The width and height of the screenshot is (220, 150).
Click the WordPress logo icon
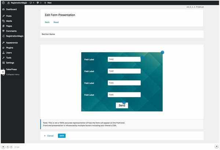point(3,3)
